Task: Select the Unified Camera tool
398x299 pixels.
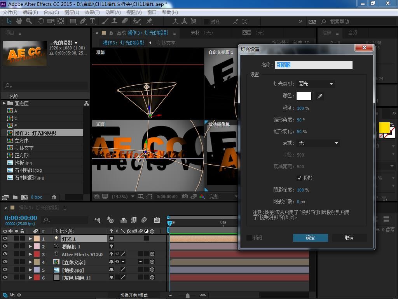Action: [51, 21]
